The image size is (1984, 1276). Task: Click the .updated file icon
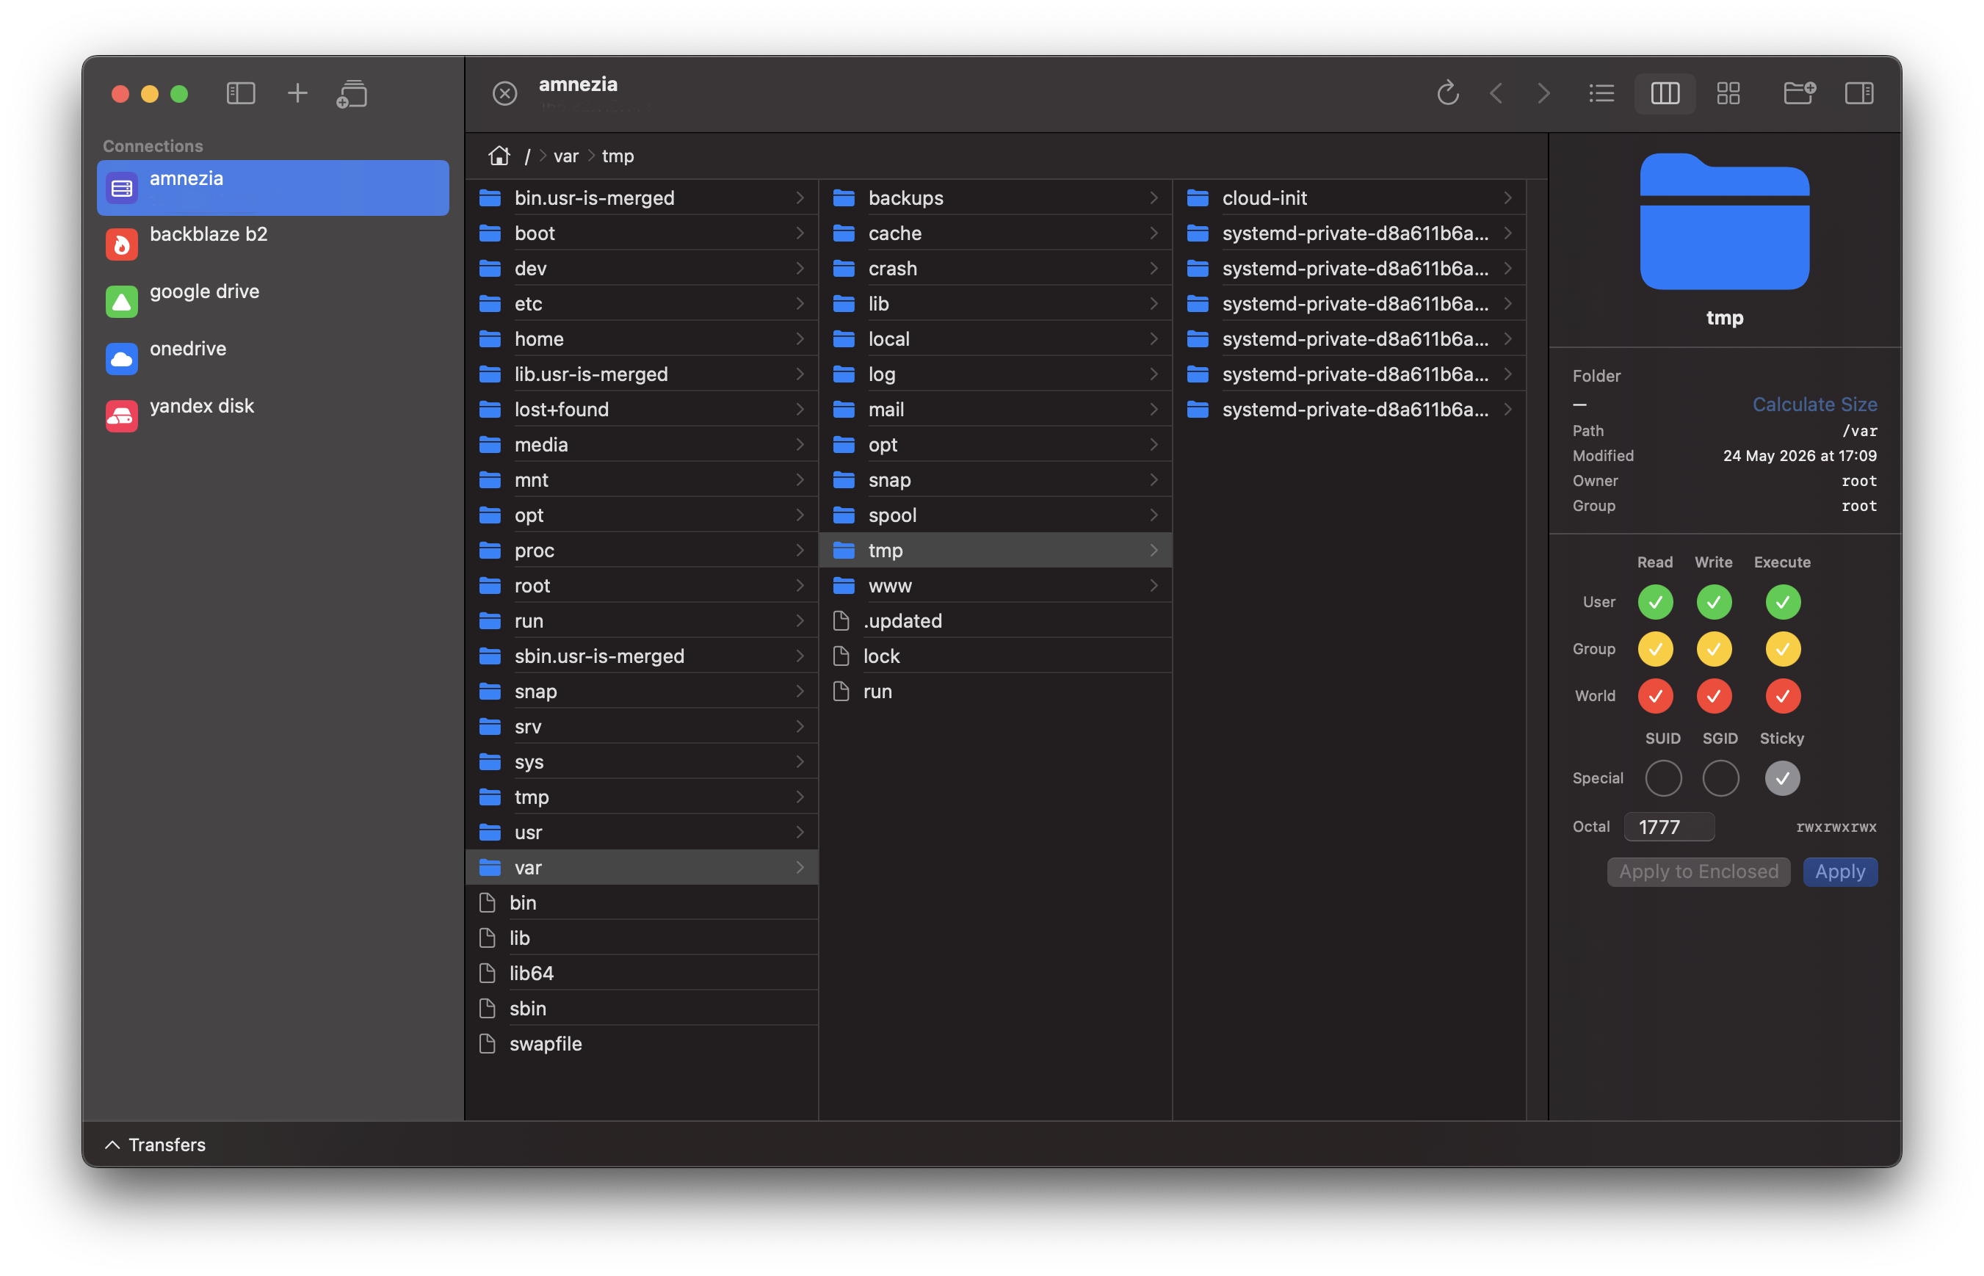point(841,620)
